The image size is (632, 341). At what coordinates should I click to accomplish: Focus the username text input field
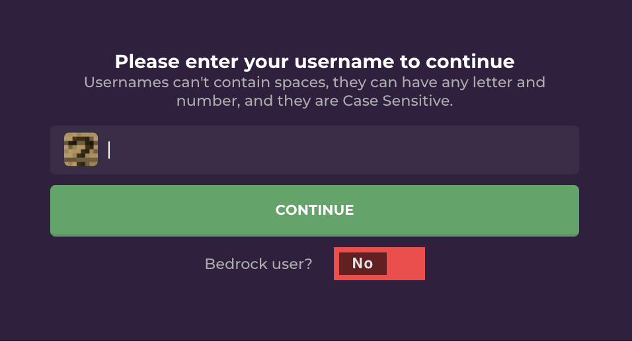pos(315,150)
